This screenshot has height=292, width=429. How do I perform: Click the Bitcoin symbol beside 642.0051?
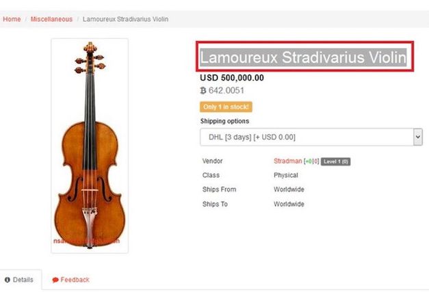click(x=203, y=90)
